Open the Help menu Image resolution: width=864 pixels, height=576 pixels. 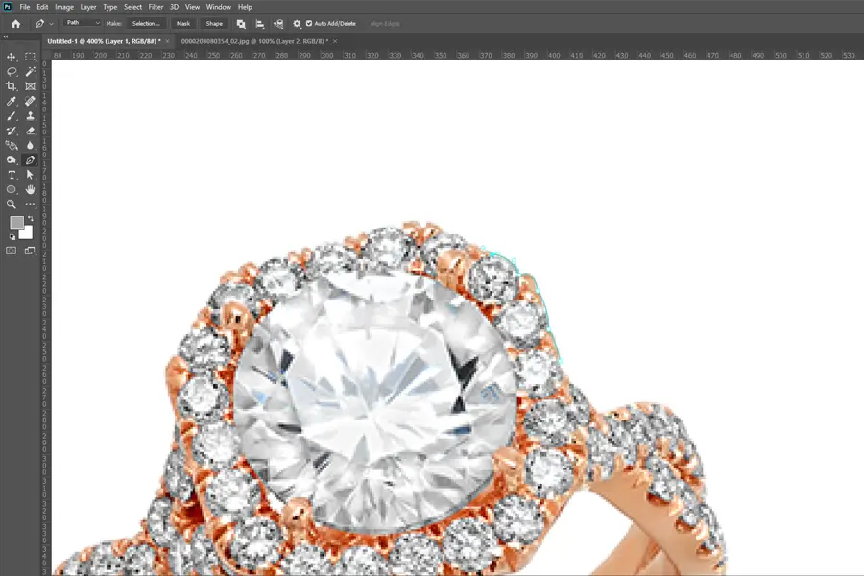click(245, 7)
